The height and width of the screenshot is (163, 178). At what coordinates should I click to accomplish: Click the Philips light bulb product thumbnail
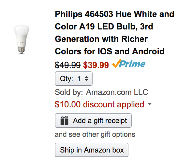[22, 39]
